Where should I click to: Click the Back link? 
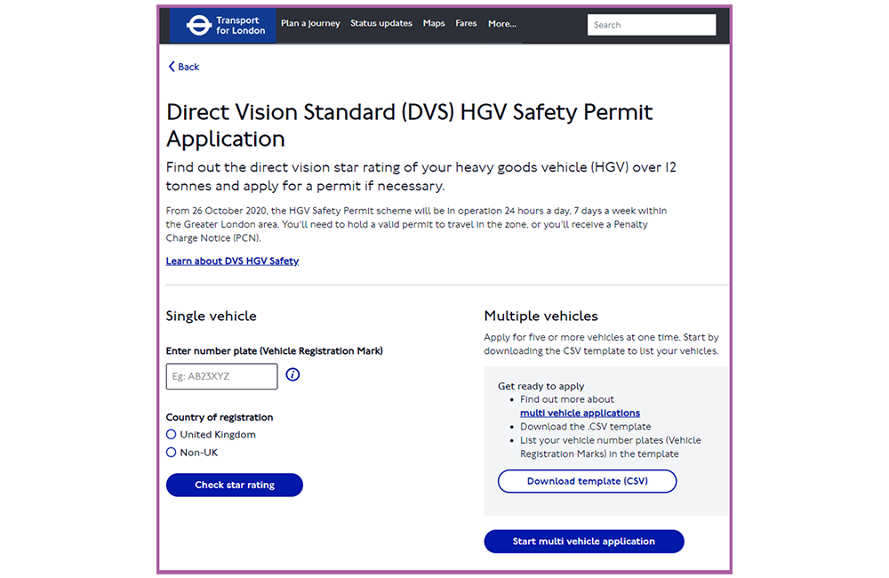[184, 66]
